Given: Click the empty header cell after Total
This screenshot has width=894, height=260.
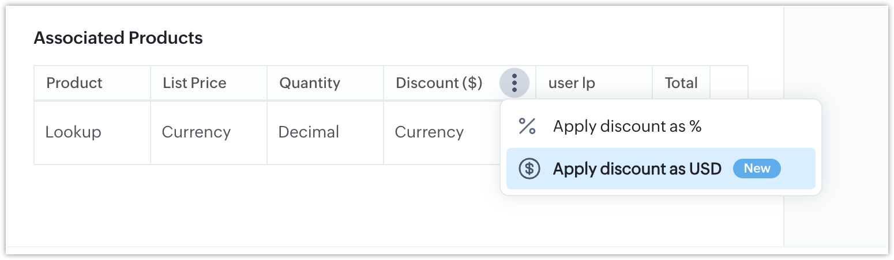Looking at the screenshot, I should tap(728, 83).
